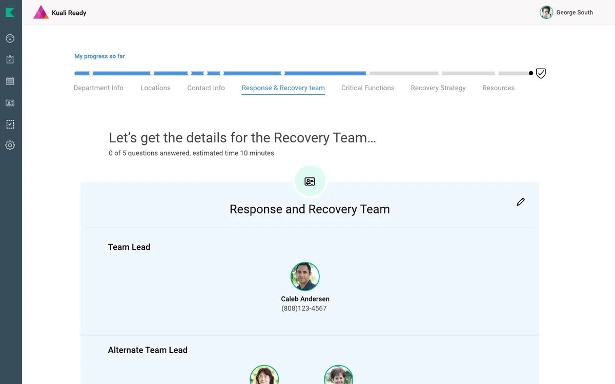Screen dimensions: 615x384
Task: Click the phone number (808)123-4567
Action: [304, 308]
